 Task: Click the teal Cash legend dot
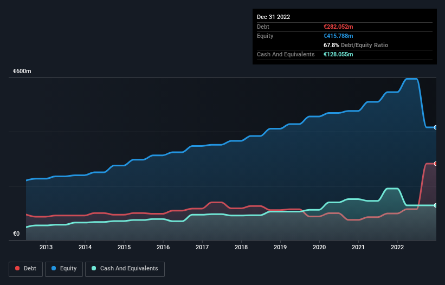pos(94,268)
